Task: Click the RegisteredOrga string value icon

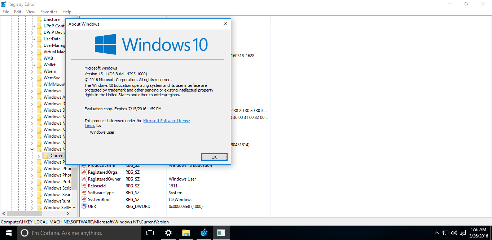Action: [84, 172]
